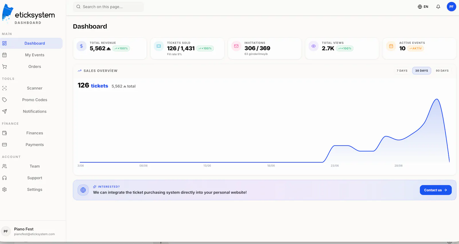459x244 pixels.
Task: Click the pianofest@eticksystem.com email text
Action: 34,234
